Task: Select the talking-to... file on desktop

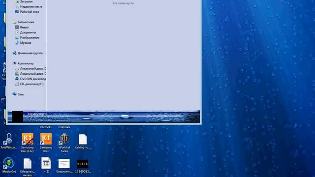Action: [x=83, y=142]
